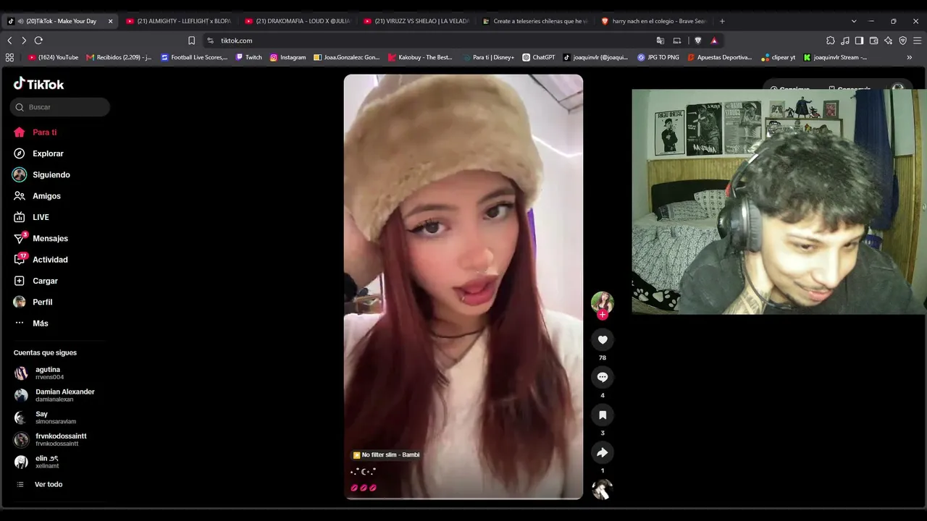Select the Para ti feed
This screenshot has width=927, height=521.
[x=35, y=132]
